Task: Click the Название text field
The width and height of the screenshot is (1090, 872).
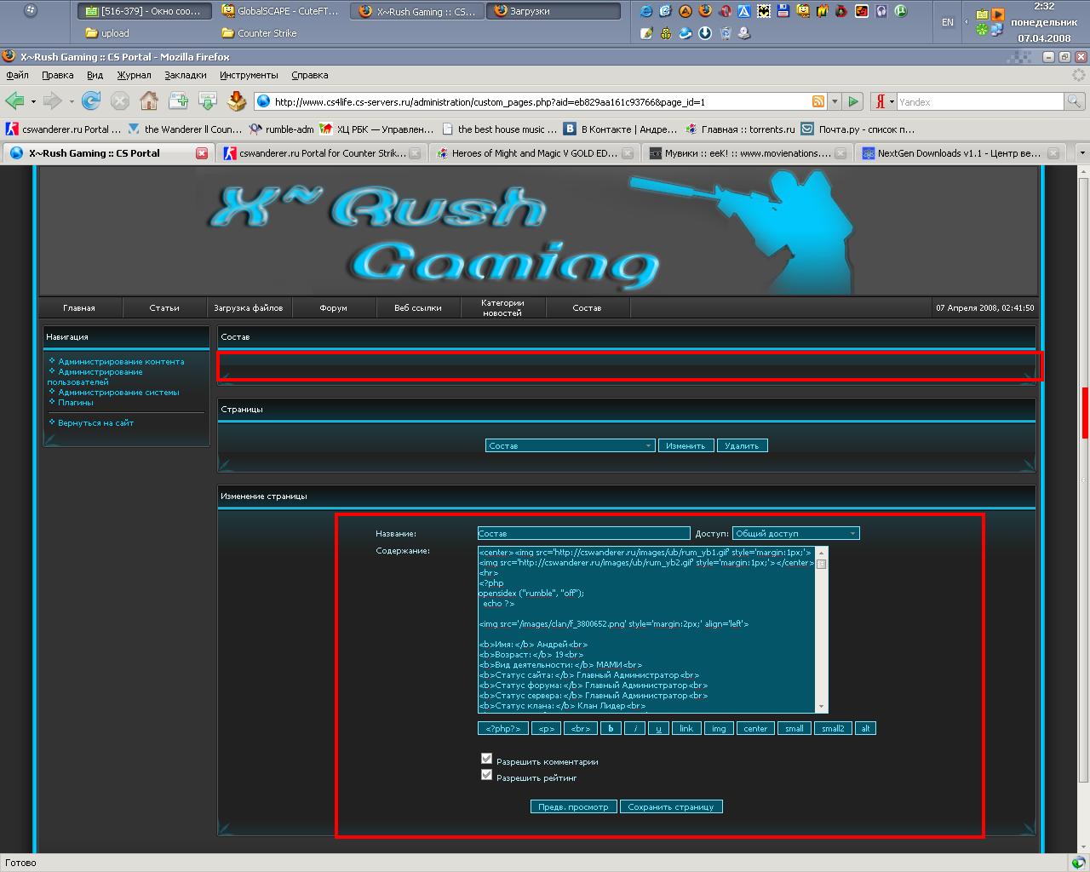Action: [x=583, y=533]
